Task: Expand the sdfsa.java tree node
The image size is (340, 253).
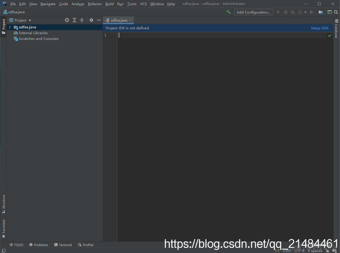Action: point(10,27)
